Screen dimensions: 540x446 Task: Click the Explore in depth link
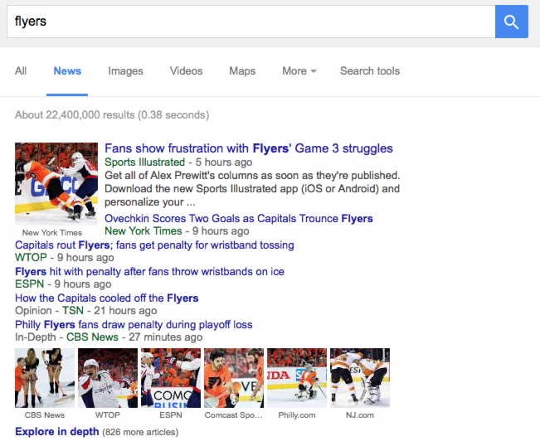[x=57, y=432]
